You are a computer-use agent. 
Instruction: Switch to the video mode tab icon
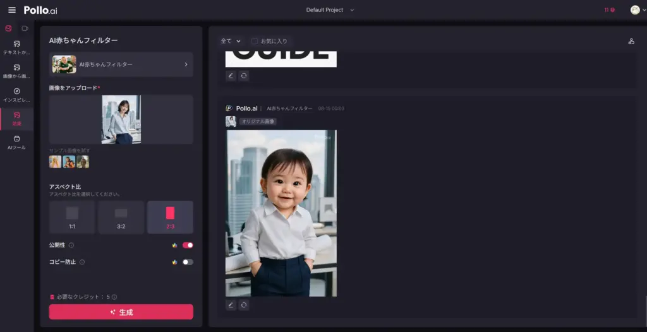[x=25, y=28]
